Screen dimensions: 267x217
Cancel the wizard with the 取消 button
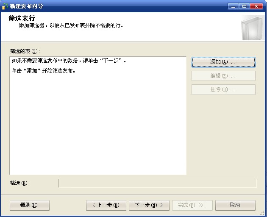[235, 205]
